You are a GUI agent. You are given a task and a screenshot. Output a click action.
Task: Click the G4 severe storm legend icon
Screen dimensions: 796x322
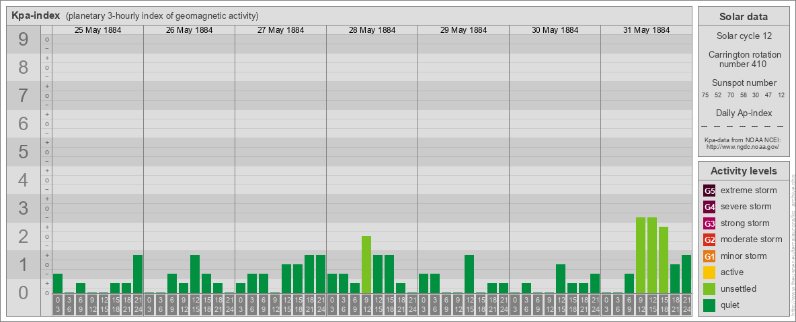coord(709,207)
